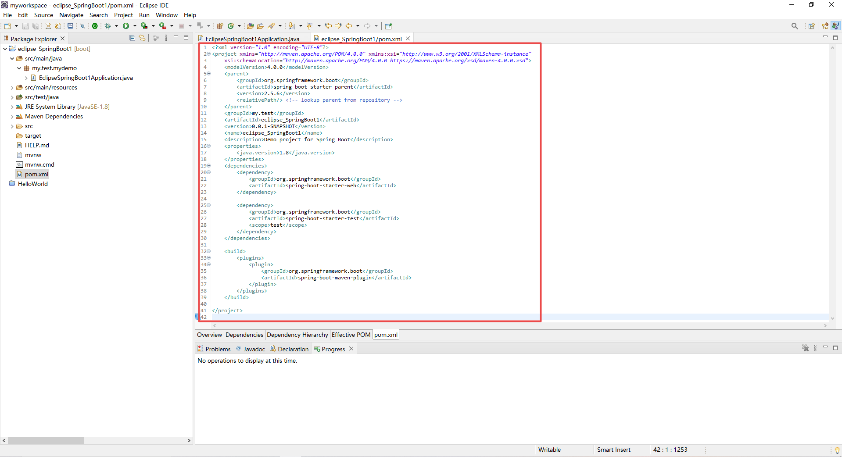Screen dimensions: 842x457
Task: Click the Open Type folder icon
Action: (x=251, y=26)
